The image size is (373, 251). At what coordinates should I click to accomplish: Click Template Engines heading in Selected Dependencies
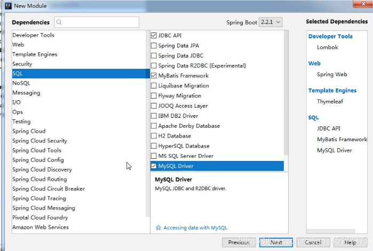(332, 91)
